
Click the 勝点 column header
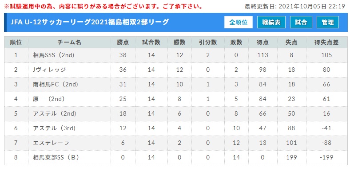coord(123,43)
